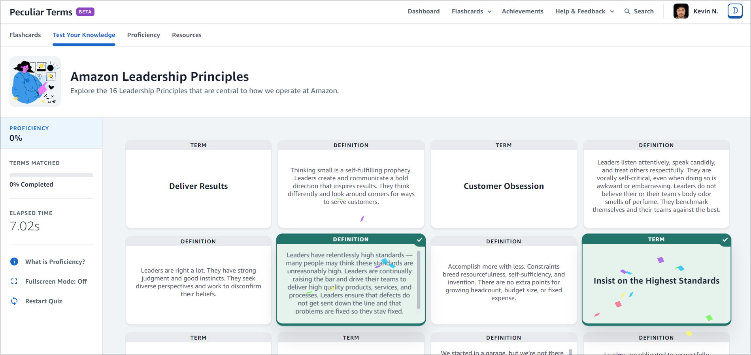Expand the Flashcards dropdown chevron in the top nav

pyautogui.click(x=489, y=11)
